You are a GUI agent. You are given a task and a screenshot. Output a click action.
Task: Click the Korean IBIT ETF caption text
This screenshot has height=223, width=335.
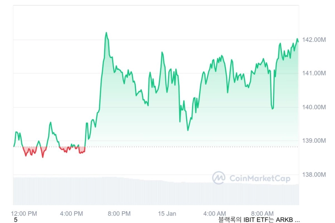coord(259,219)
